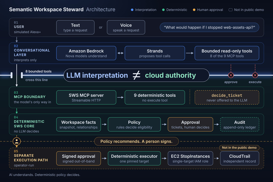Screen dimensions: 273x182
Task: Click the 'LLM interpretation ≠ cloud authority' banner
Action: pos(136,75)
